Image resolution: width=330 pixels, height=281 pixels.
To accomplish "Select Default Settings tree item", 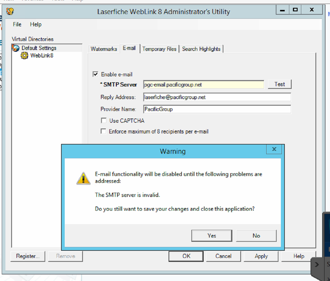I will [39, 48].
